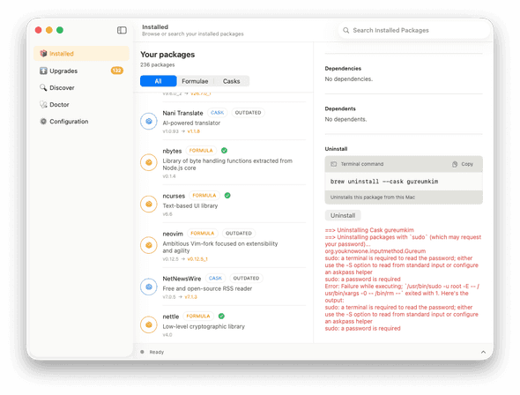Click the Nani Translate cask icon
The width and height of the screenshot is (520, 395).
(x=149, y=122)
